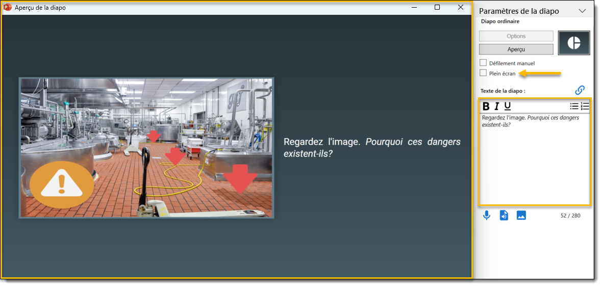Toggle italic formatting in the text editor
Image resolution: width=602 pixels, height=287 pixels.
click(496, 106)
